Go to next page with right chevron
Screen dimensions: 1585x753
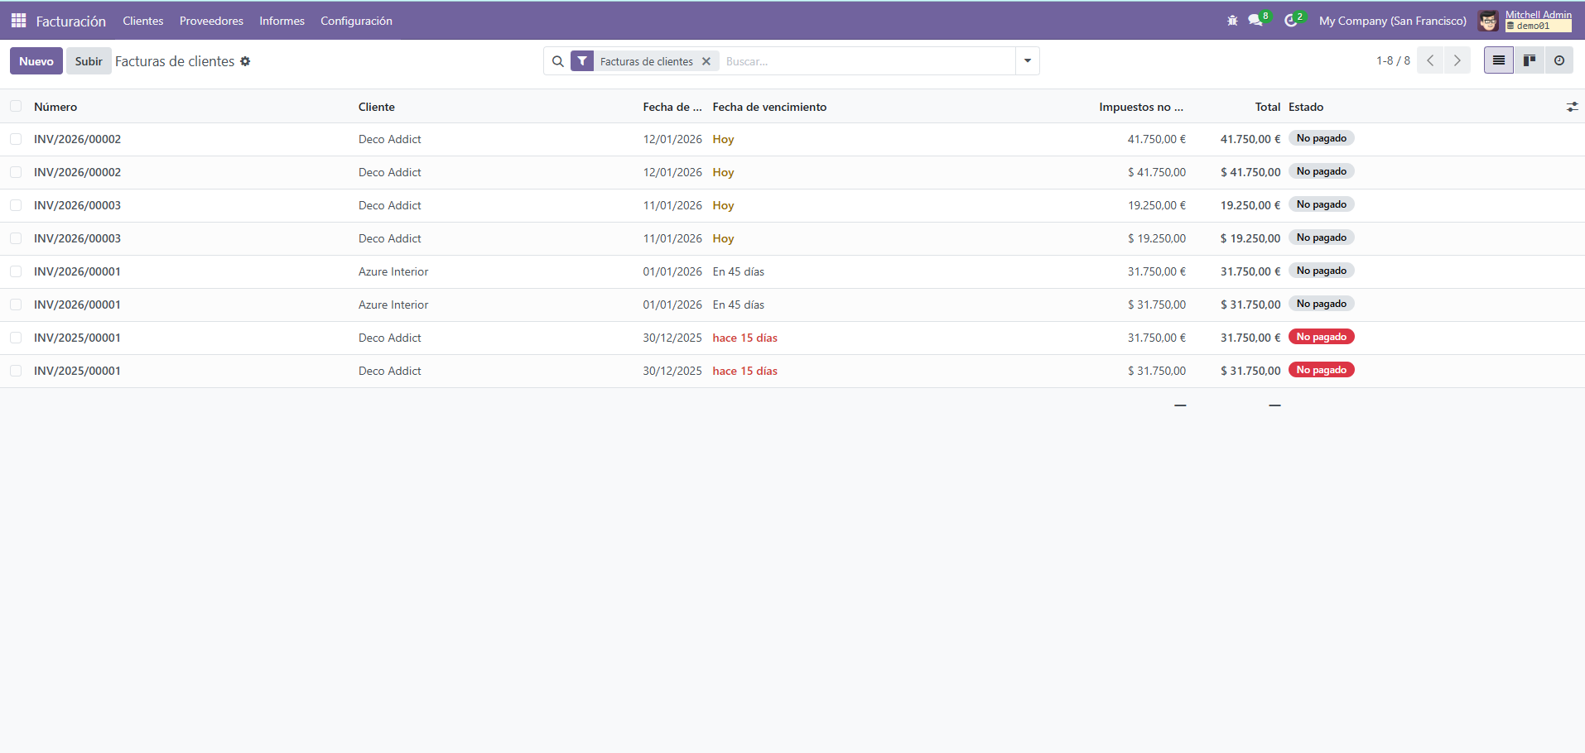1457,60
